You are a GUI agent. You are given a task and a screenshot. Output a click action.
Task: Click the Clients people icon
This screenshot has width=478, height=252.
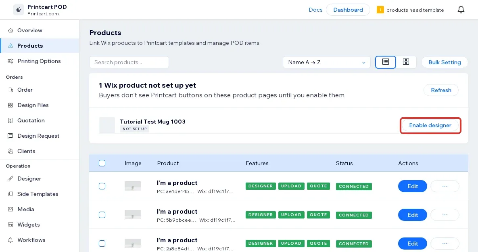tap(10, 151)
